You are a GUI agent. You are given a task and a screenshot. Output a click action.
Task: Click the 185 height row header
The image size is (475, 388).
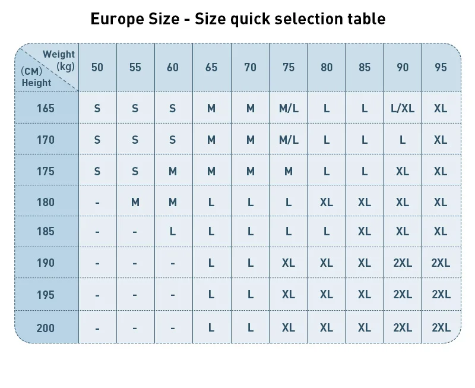coord(45,231)
